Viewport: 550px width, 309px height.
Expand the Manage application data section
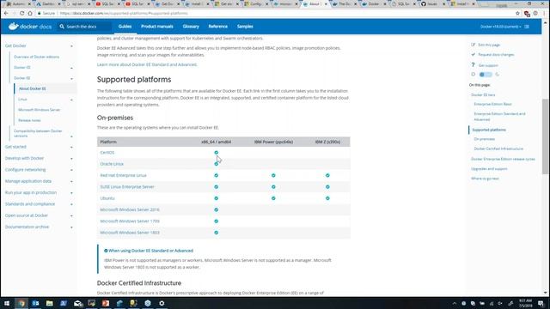point(71,181)
